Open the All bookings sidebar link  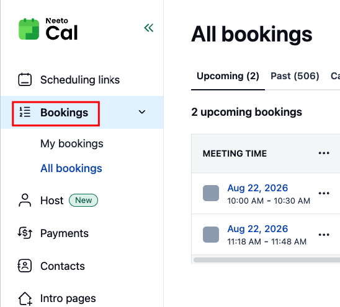coord(71,168)
